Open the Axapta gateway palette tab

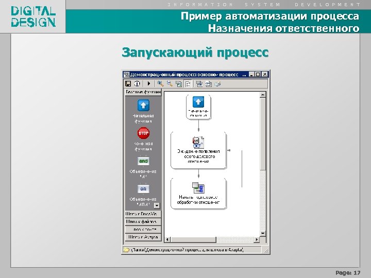coord(143,237)
